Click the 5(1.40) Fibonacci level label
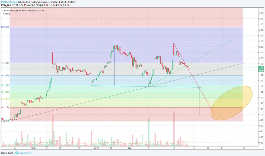The width and height of the screenshot is (265, 156). (5, 92)
